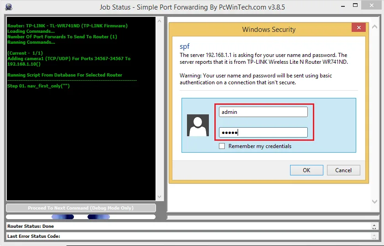Click log panel scroll up arrow
Viewport: 384px width, 246px height.
(x=160, y=21)
